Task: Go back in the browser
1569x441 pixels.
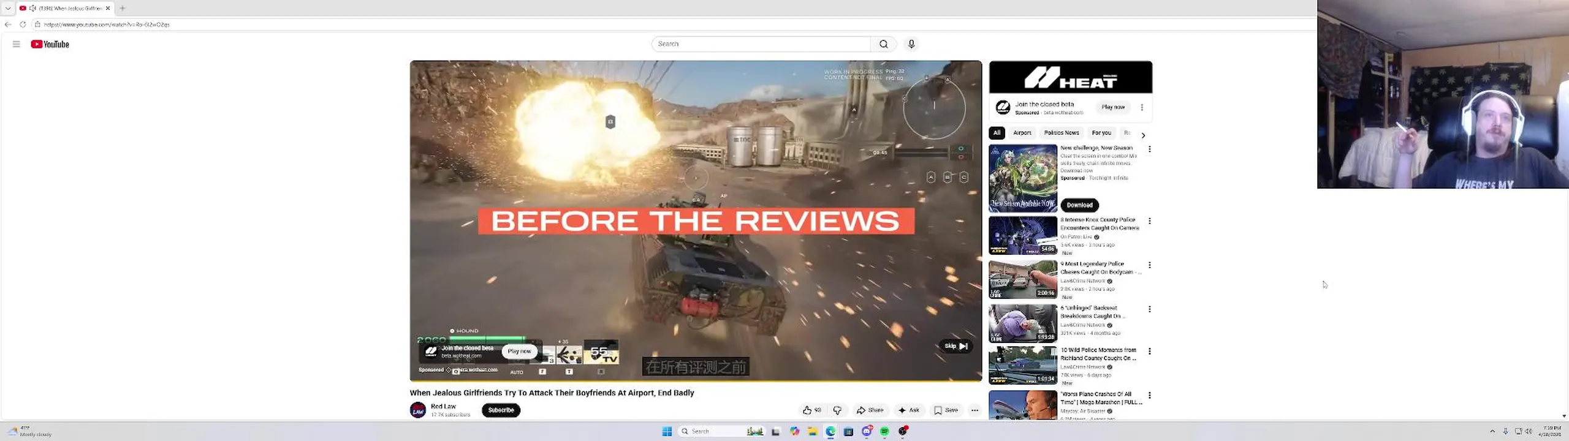Action: 7,24
